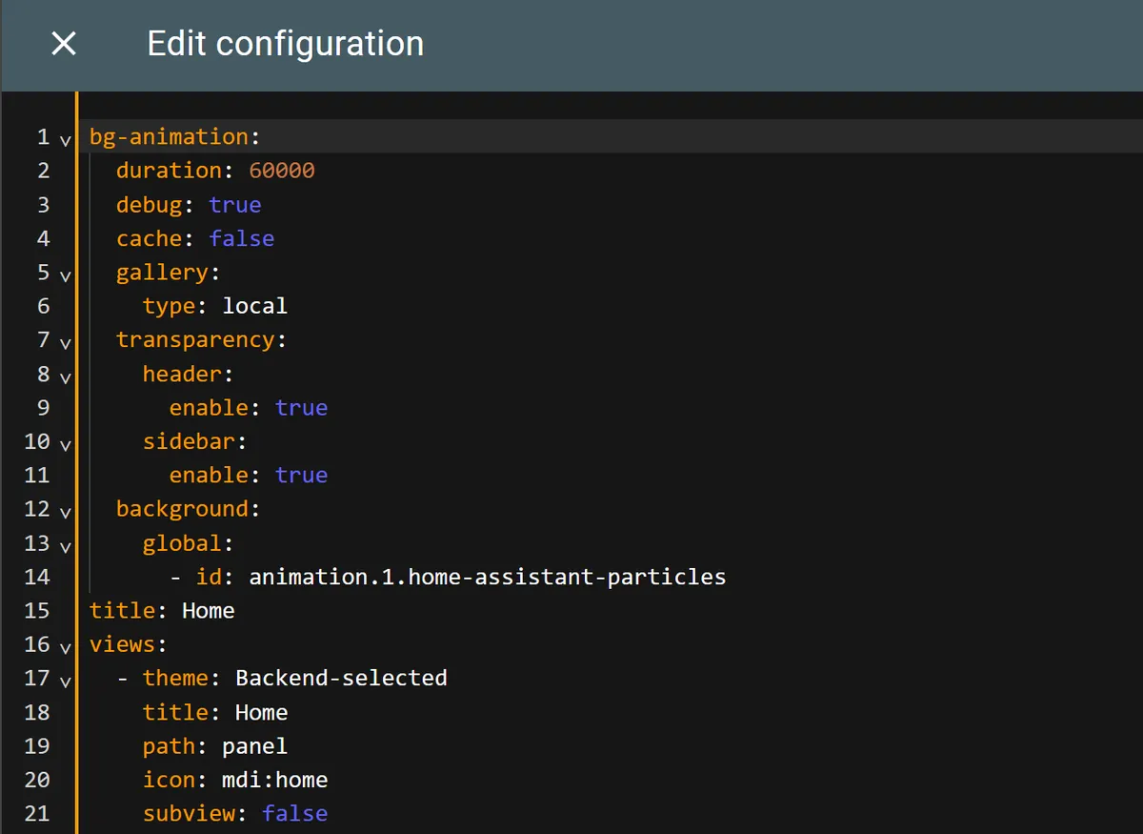
Task: Click the sidebar enable true value
Action: click(x=302, y=475)
